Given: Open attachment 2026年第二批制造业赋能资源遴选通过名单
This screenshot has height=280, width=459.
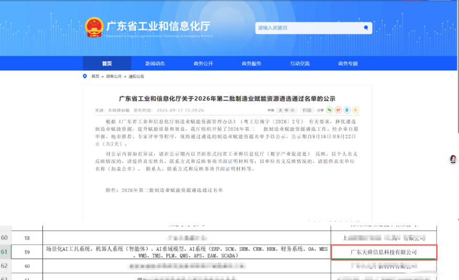Looking at the screenshot, I should click(172, 191).
